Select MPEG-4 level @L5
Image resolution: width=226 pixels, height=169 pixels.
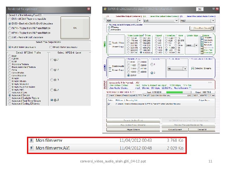(x=52, y=100)
